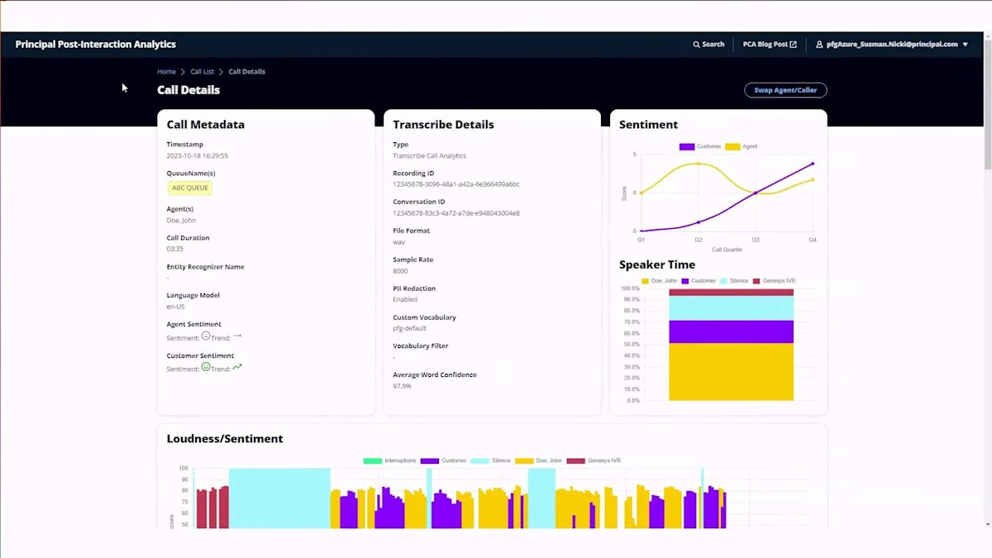Open the PCA Blog Post external link
This screenshot has width=992, height=558.
[x=770, y=45]
